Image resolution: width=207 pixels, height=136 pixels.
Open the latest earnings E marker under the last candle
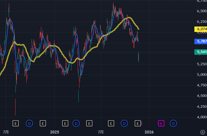coord(138,123)
